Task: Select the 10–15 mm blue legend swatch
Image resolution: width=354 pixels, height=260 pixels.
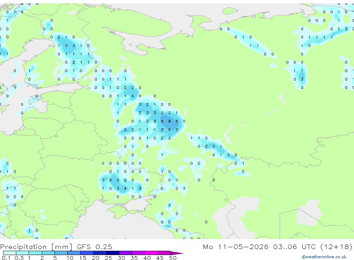Action: [74, 253]
